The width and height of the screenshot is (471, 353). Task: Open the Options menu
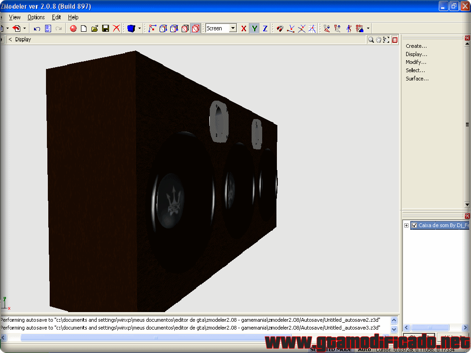coord(36,17)
